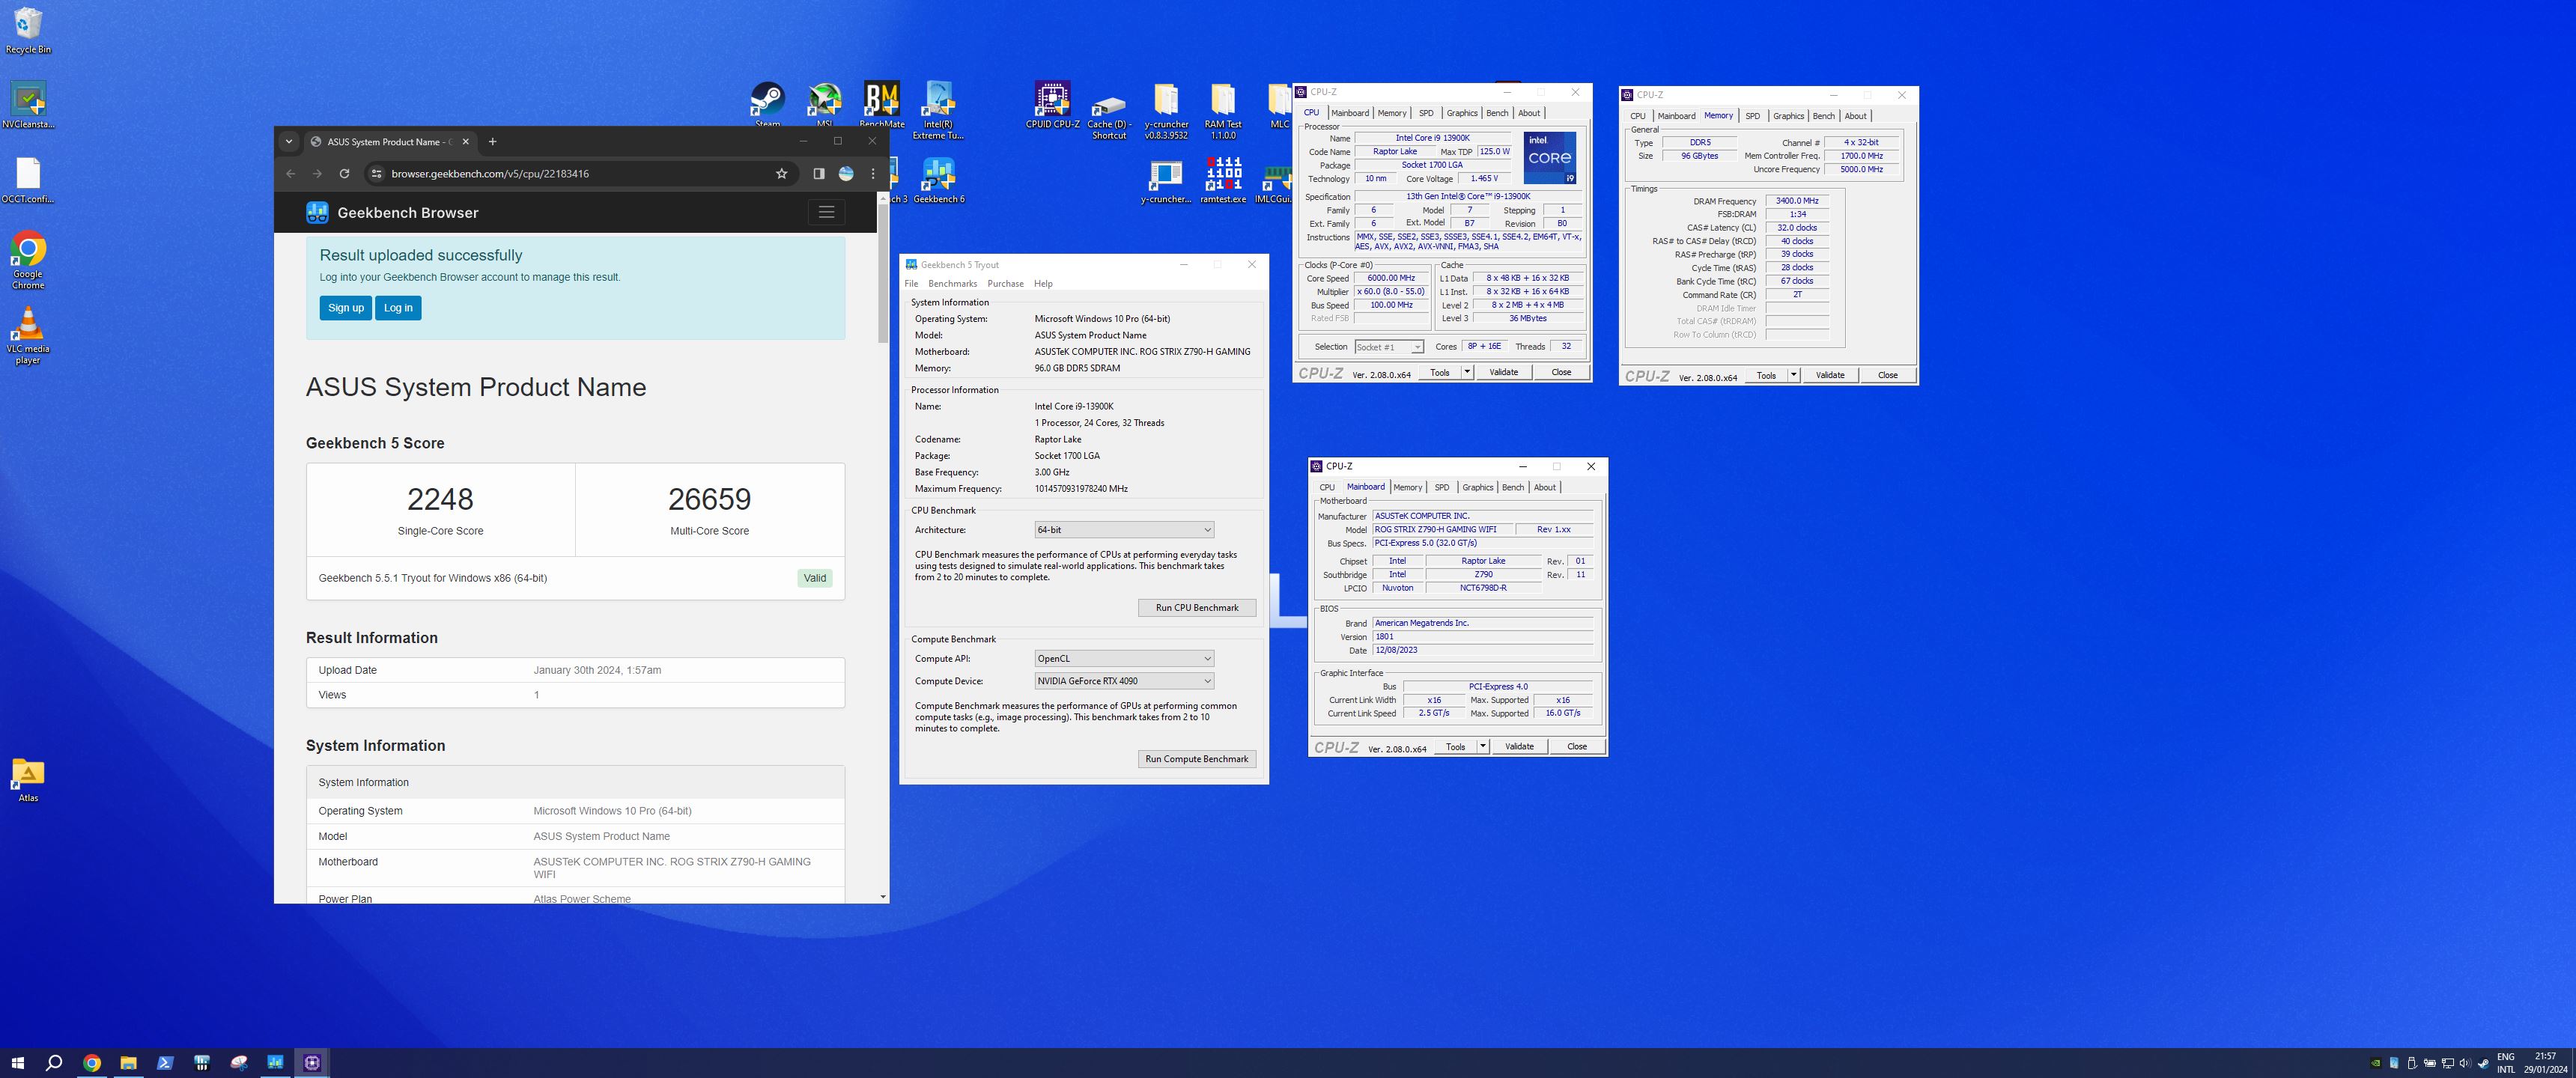Bookmark this page with the star icon
This screenshot has width=2576, height=1078.
781,173
